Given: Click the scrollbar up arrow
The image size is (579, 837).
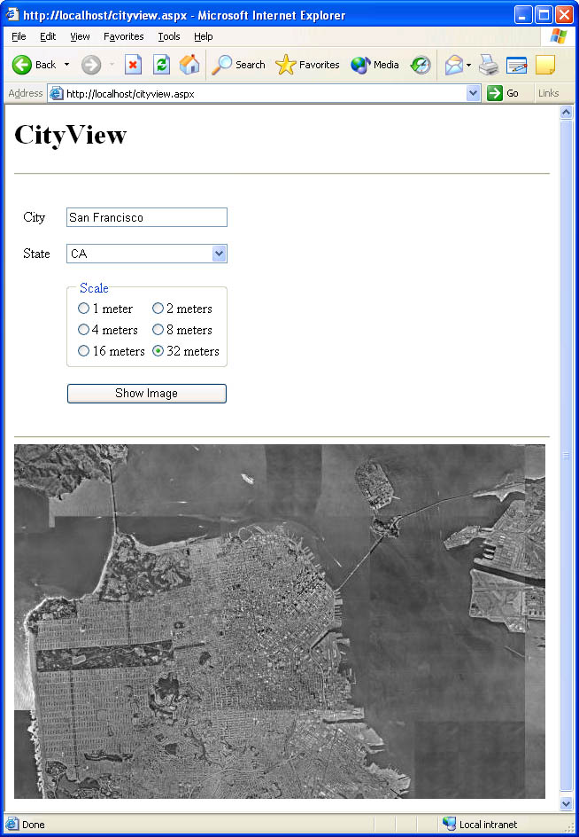Looking at the screenshot, I should (566, 112).
